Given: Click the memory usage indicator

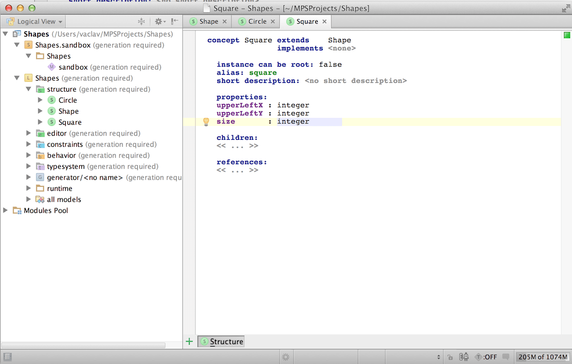Looking at the screenshot, I should 542,357.
